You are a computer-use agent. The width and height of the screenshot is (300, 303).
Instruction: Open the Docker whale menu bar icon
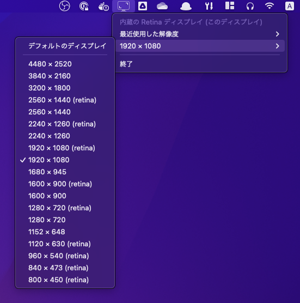103,6
